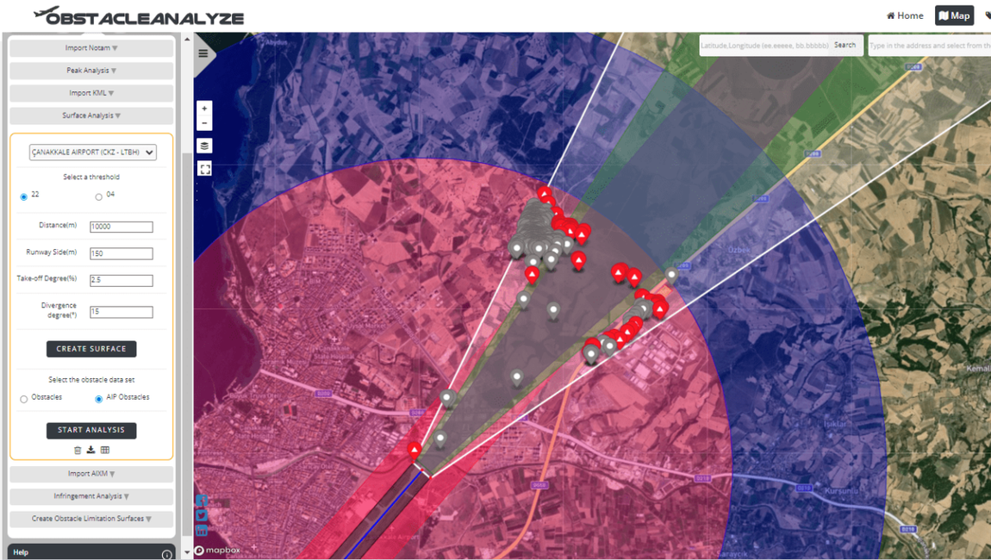Click the info icon in the Help bar

[x=166, y=554]
